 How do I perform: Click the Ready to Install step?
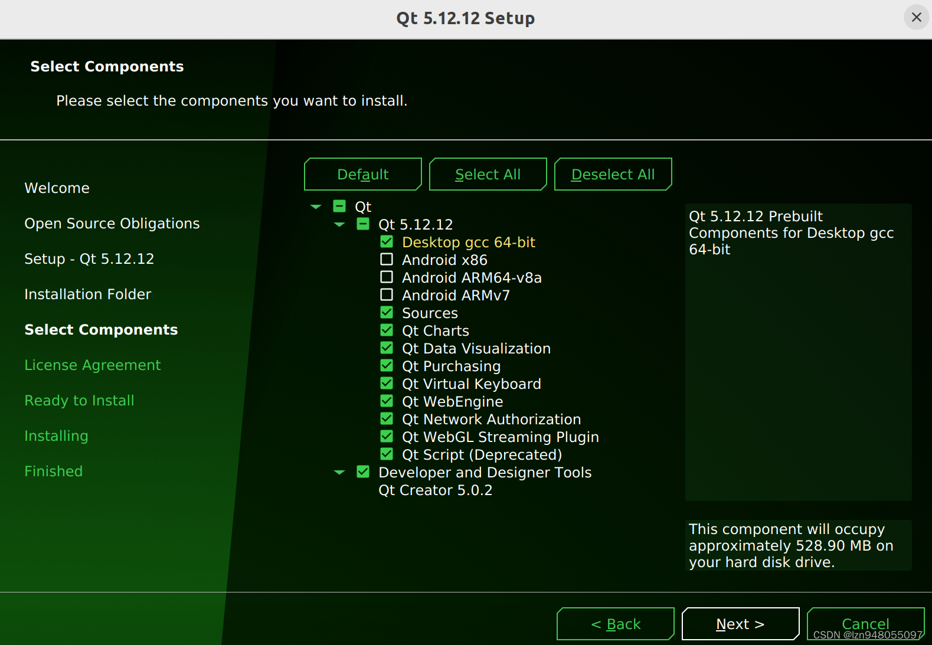click(x=80, y=401)
